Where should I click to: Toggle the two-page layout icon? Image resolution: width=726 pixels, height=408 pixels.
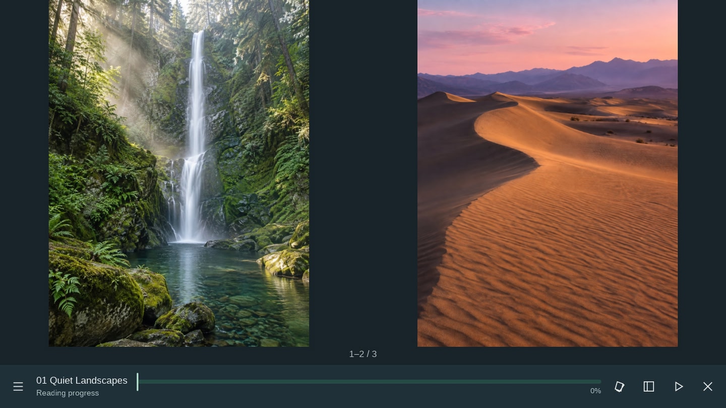pyautogui.click(x=649, y=386)
